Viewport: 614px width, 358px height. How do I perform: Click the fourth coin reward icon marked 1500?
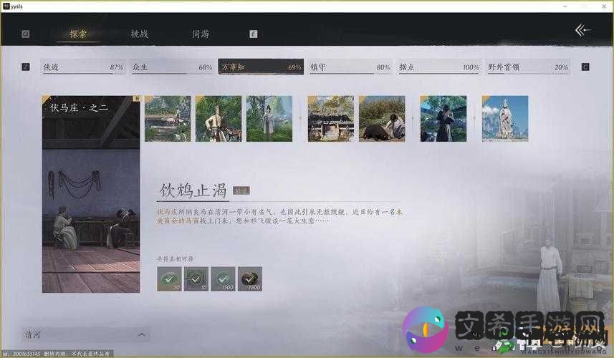tap(250, 279)
